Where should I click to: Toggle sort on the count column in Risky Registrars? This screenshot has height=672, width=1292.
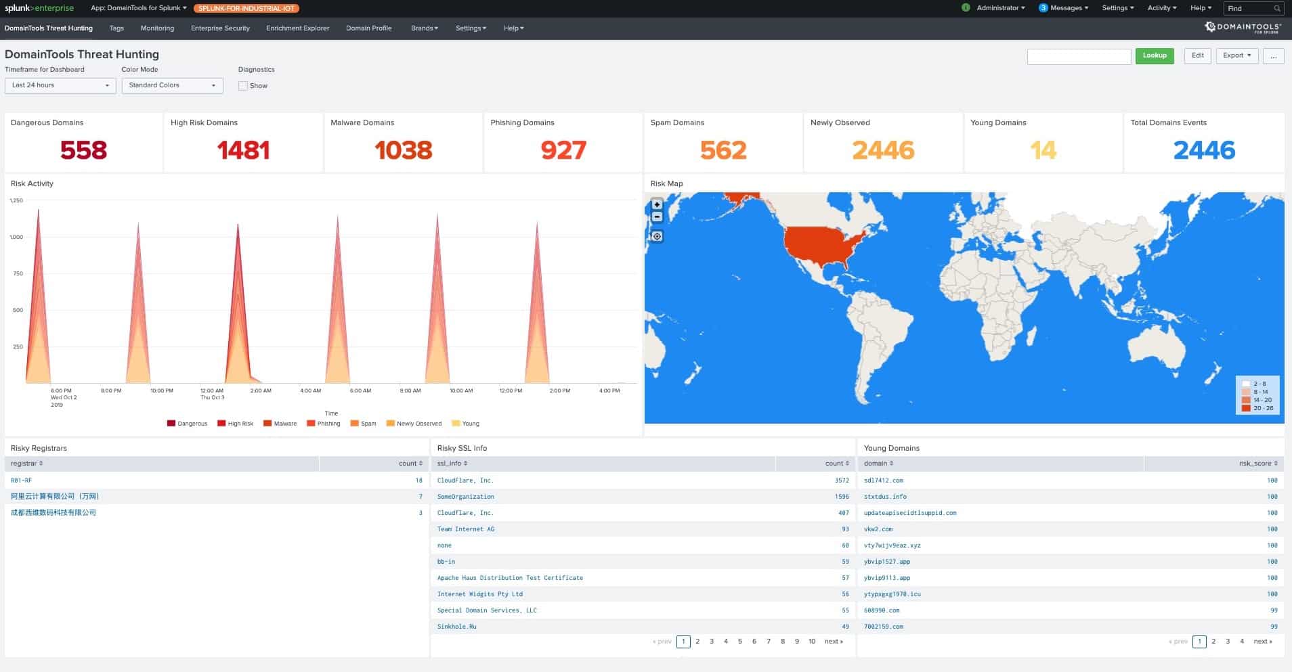click(x=408, y=463)
